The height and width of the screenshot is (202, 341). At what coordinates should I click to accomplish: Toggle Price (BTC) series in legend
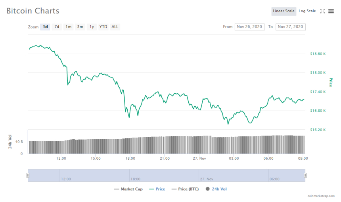click(x=186, y=189)
